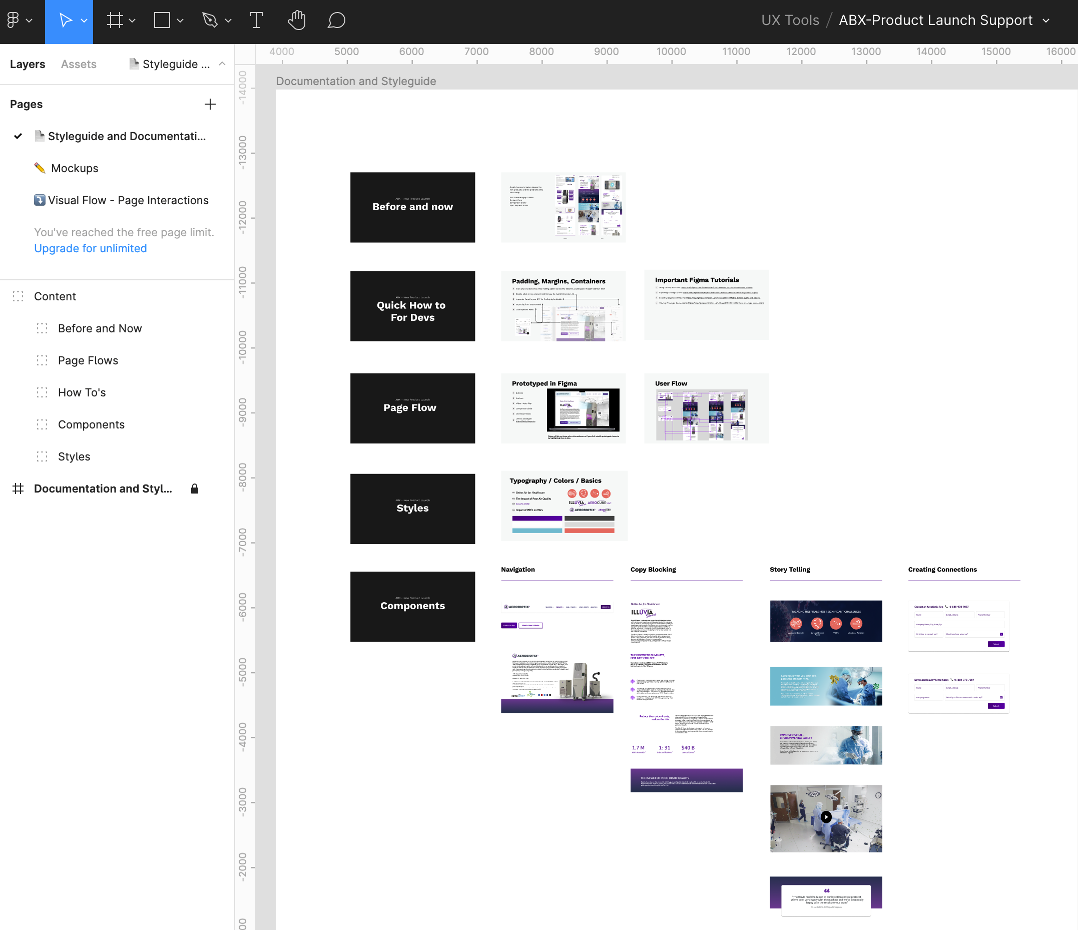Click the Before and now title card
1078x930 pixels.
pyautogui.click(x=412, y=207)
